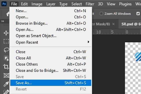Select the Frame tool
This screenshot has height=94, width=141.
click(6, 75)
